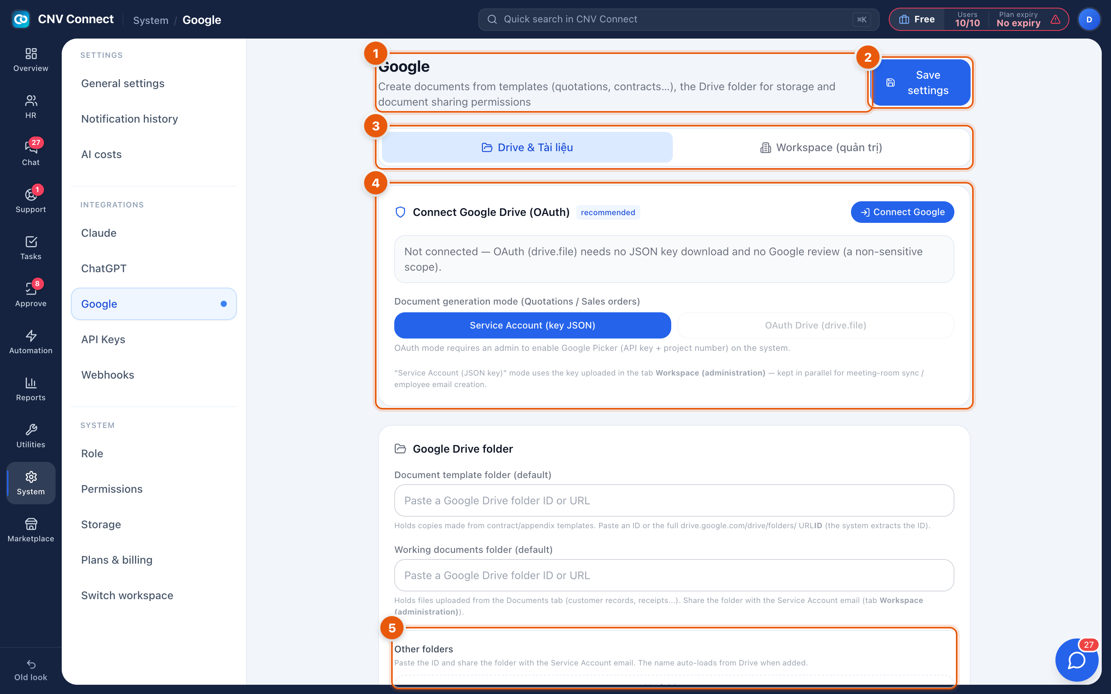Click the Not connected OAuth status message
This screenshot has width=1111, height=694.
(x=674, y=259)
